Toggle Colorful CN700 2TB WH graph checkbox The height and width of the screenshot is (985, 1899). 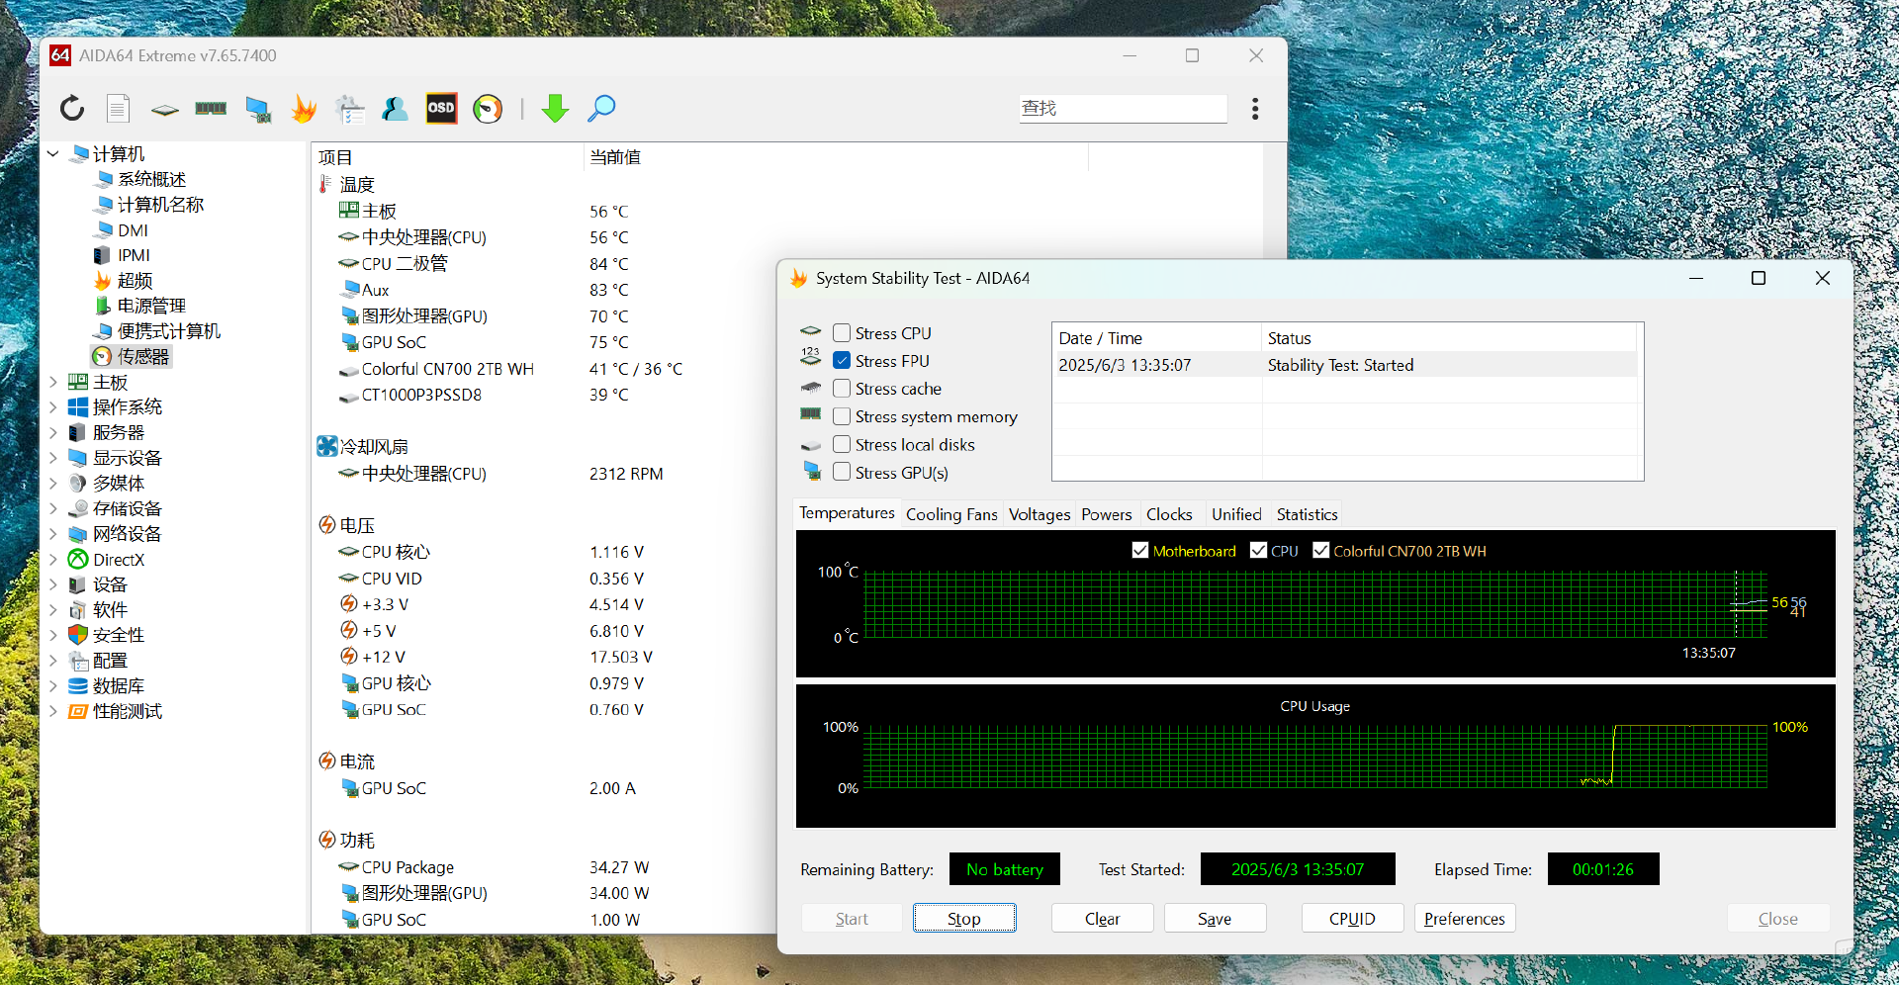click(x=1320, y=550)
